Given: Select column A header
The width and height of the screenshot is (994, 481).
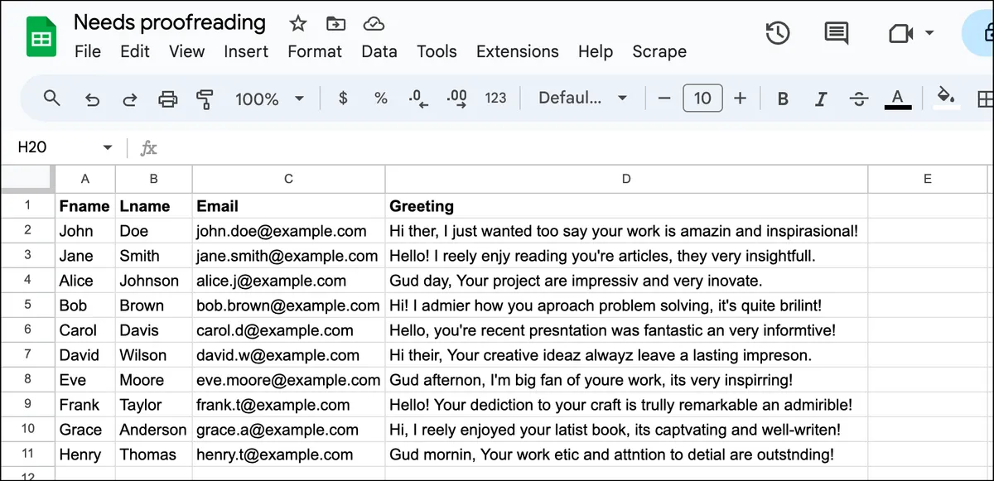Looking at the screenshot, I should pyautogui.click(x=85, y=179).
